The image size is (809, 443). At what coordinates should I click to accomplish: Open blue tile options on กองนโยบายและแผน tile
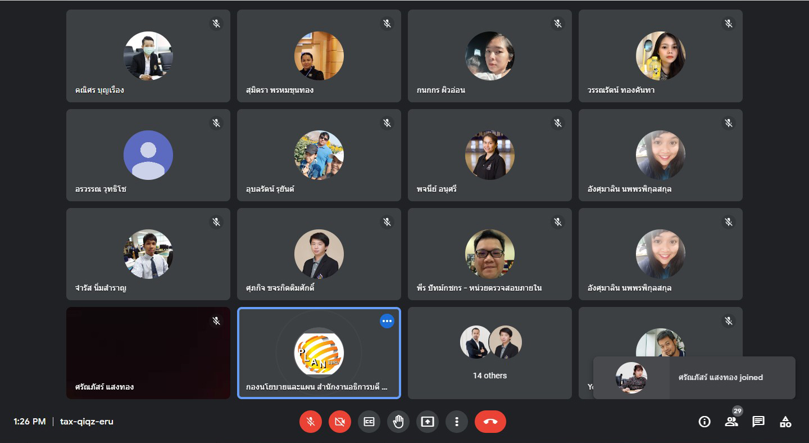387,321
